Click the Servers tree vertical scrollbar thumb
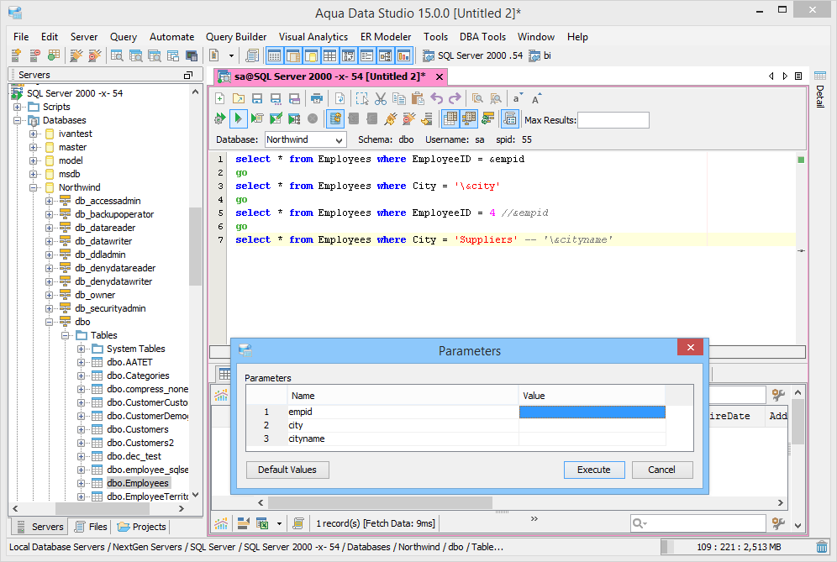 (x=195, y=246)
